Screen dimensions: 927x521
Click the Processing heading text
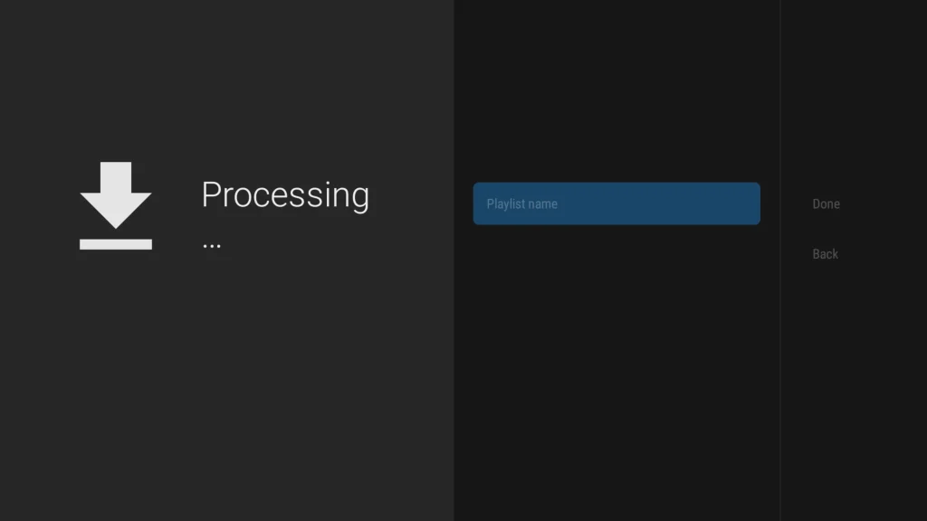click(x=285, y=195)
